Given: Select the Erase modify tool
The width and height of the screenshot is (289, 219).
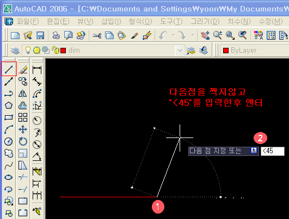Looking at the screenshot, I should 23,69.
